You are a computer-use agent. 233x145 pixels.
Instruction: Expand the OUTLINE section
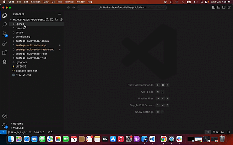point(18,124)
